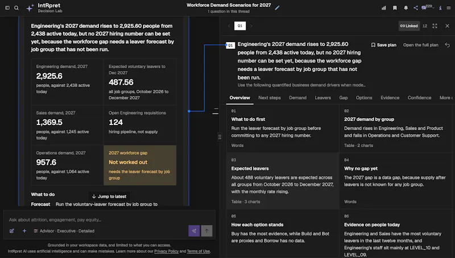The width and height of the screenshot is (455, 258).
Task: Open the info icon in header
Action: 440,8
